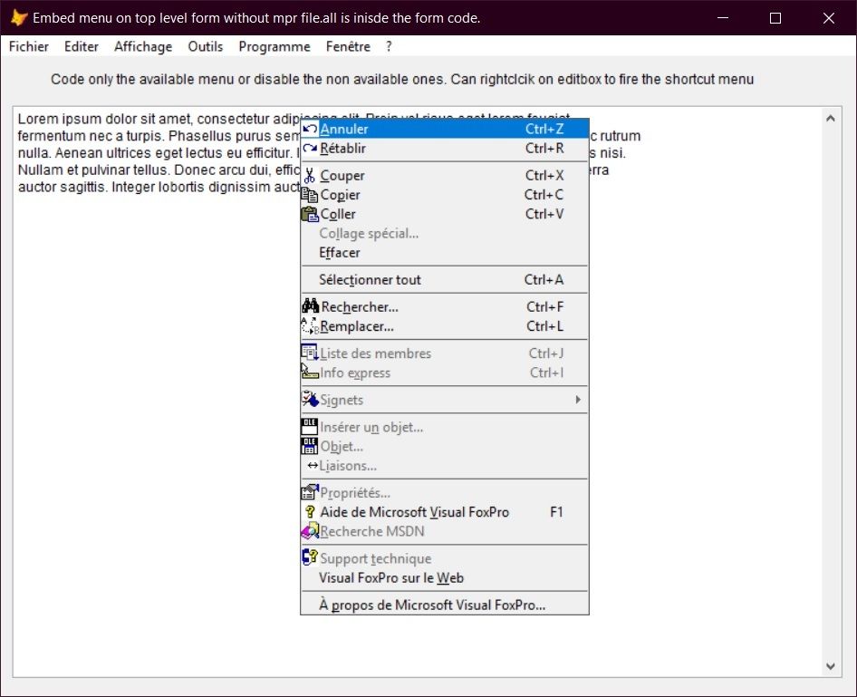Click the Copier copy icon
This screenshot has height=697, width=857.
[310, 194]
